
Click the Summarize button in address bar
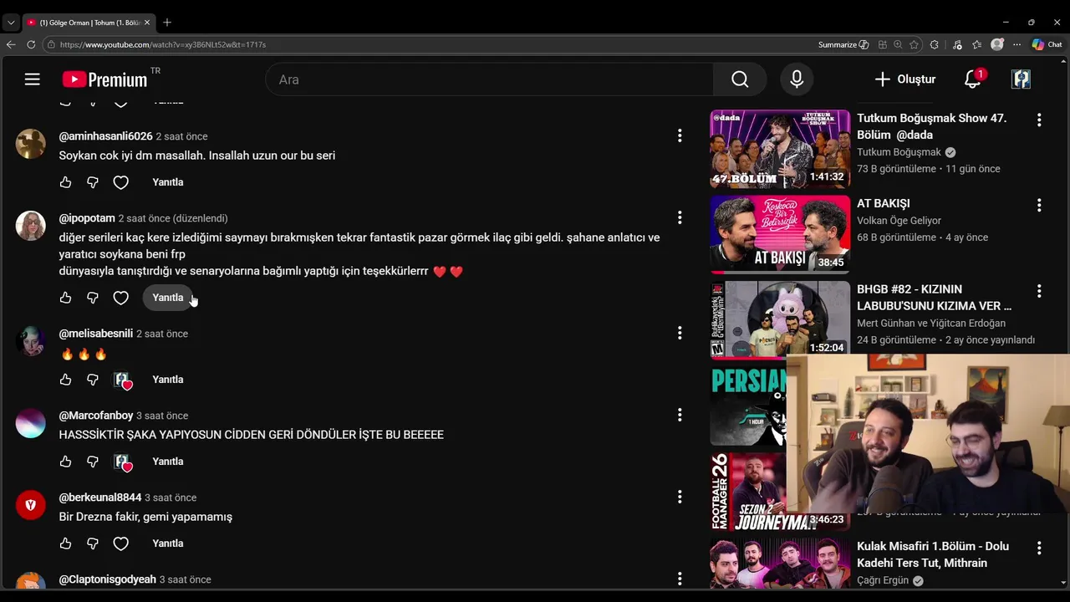click(x=843, y=44)
